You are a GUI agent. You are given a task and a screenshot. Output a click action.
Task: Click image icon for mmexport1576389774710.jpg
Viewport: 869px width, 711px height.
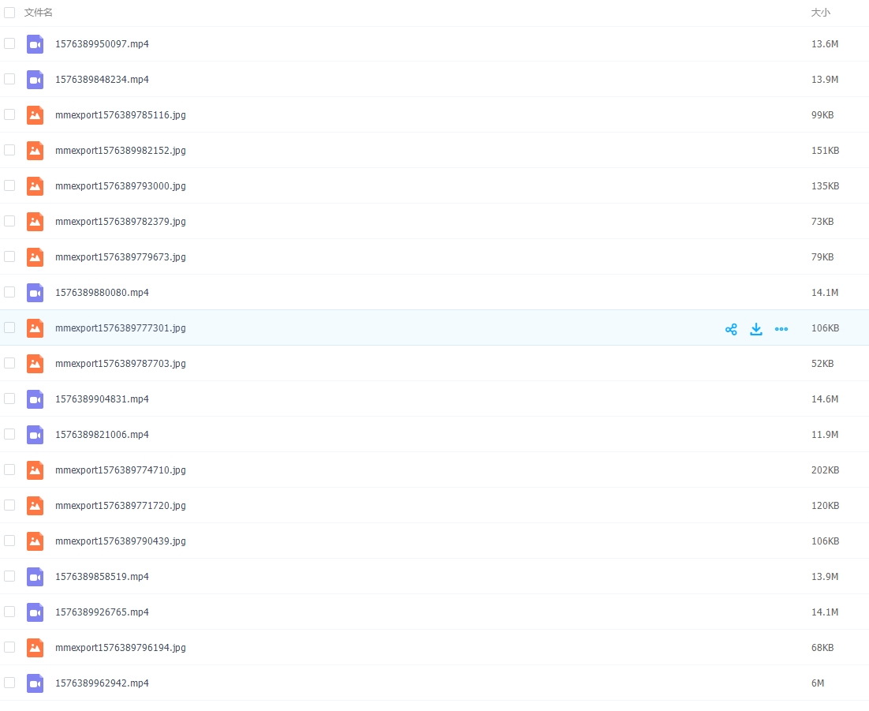(x=35, y=470)
